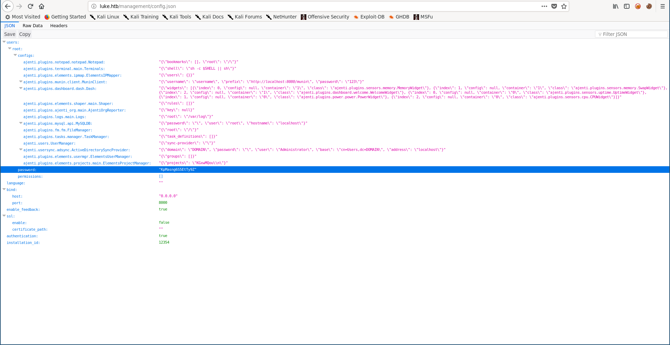Viewport: 670px width, 345px height.
Task: Switch to the Headers tab
Action: [59, 26]
